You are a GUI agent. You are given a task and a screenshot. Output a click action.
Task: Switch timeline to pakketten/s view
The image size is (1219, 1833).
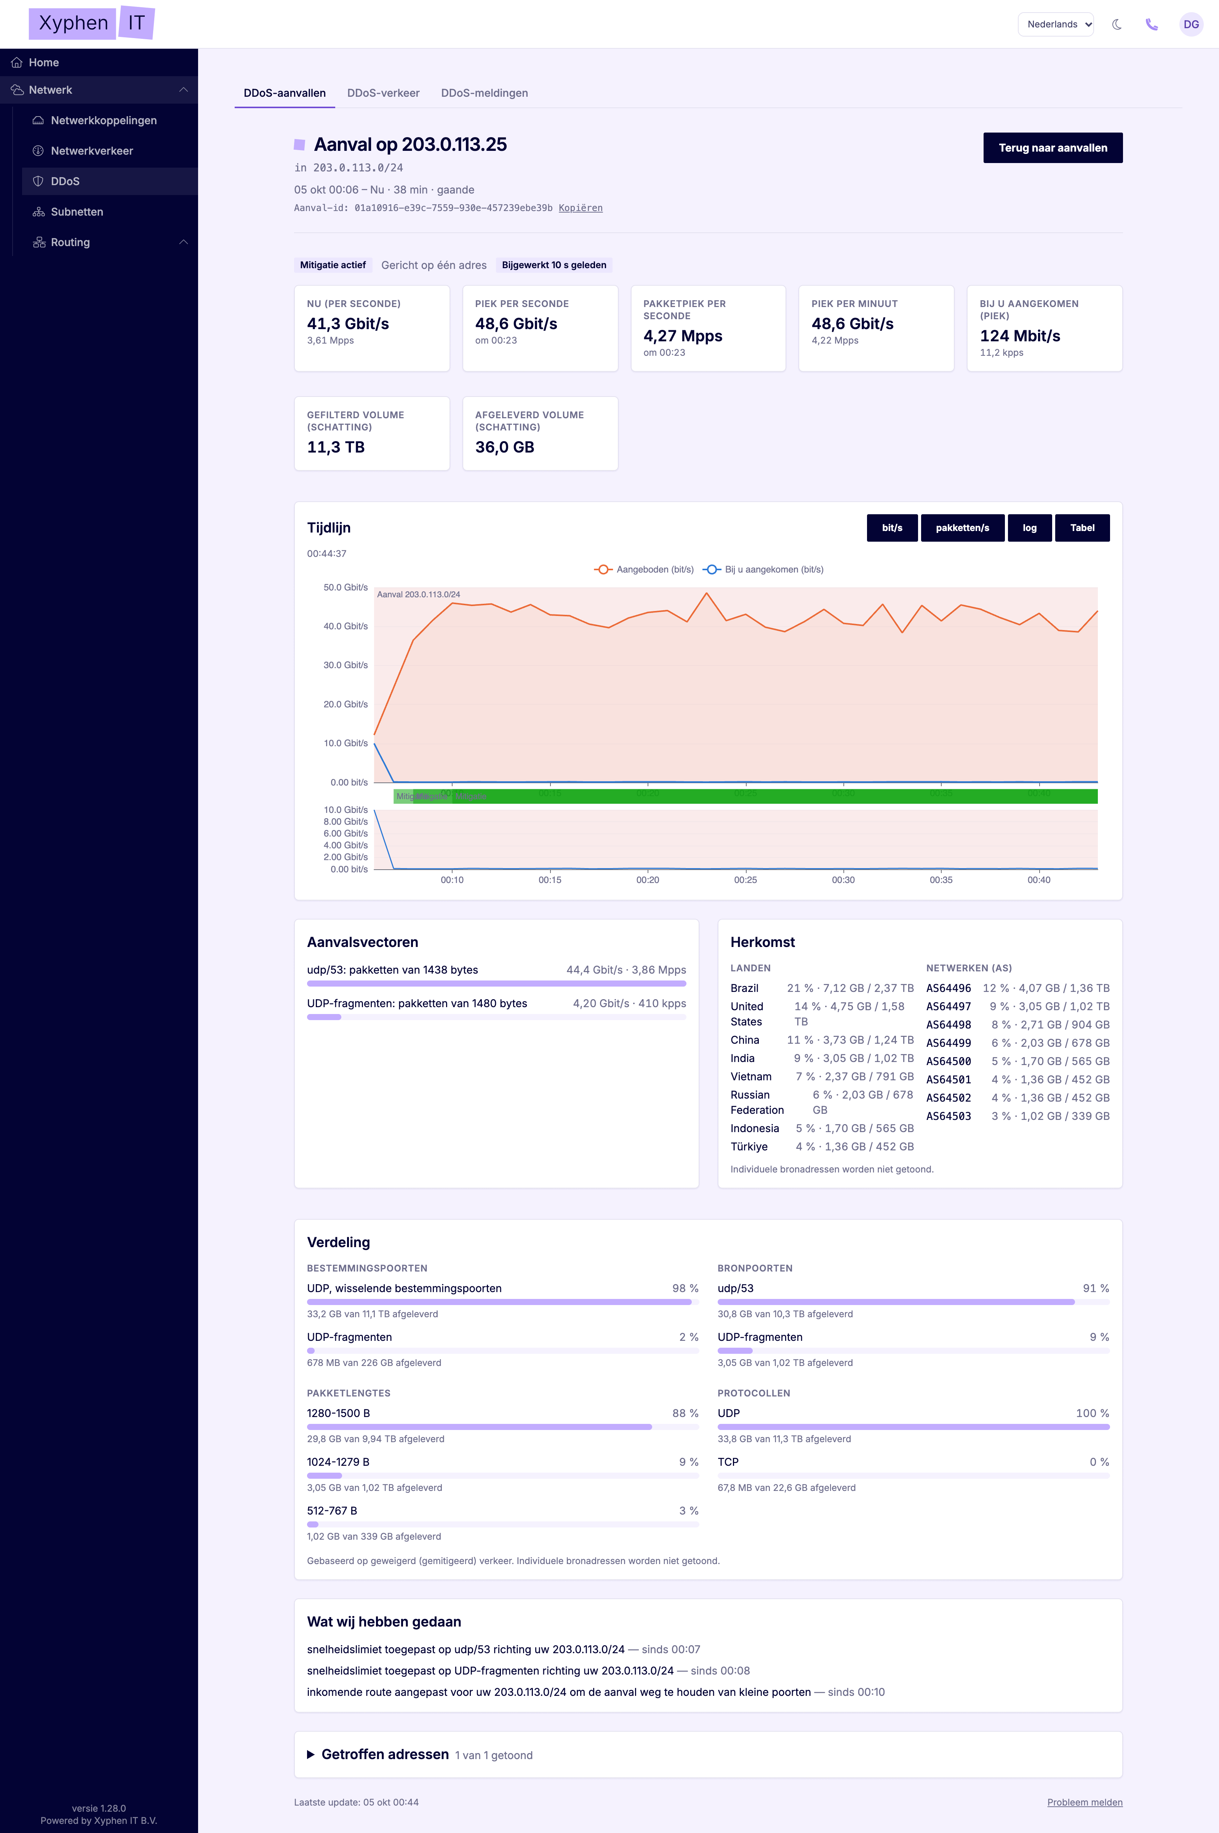click(x=963, y=528)
